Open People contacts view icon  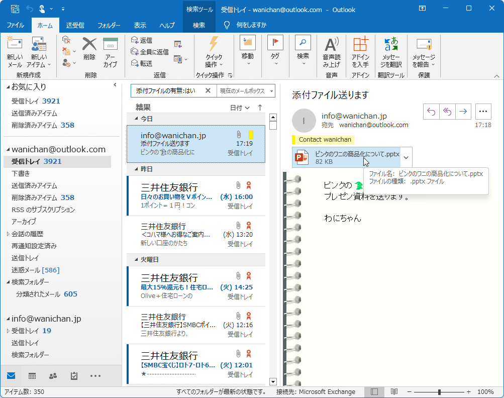point(53,375)
